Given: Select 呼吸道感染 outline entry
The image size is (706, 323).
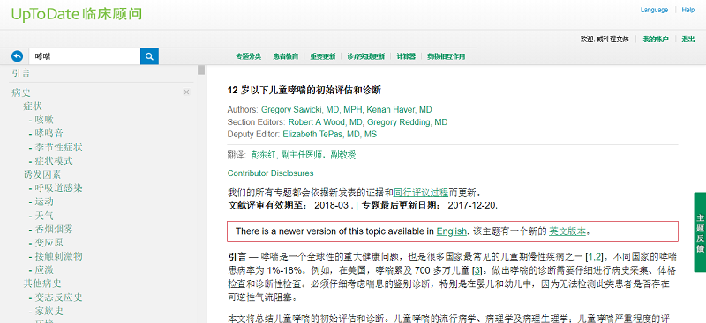Looking at the screenshot, I should pyautogui.click(x=58, y=187).
